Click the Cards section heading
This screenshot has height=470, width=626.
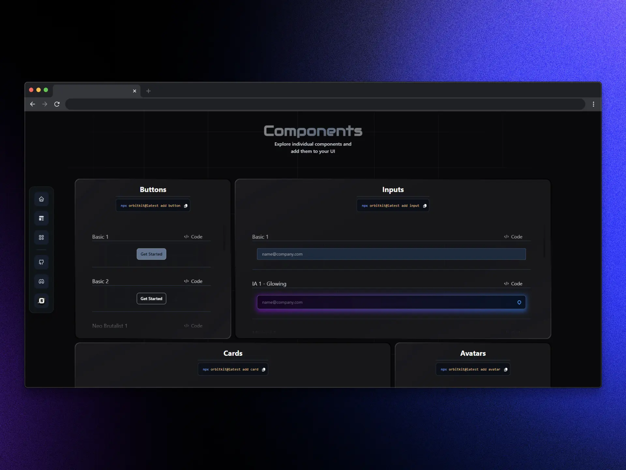point(233,353)
